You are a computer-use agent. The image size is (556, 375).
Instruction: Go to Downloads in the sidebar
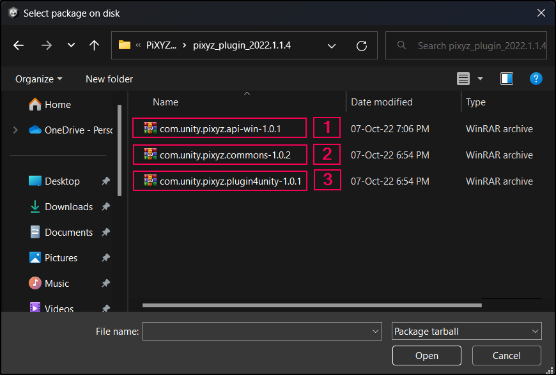(68, 207)
